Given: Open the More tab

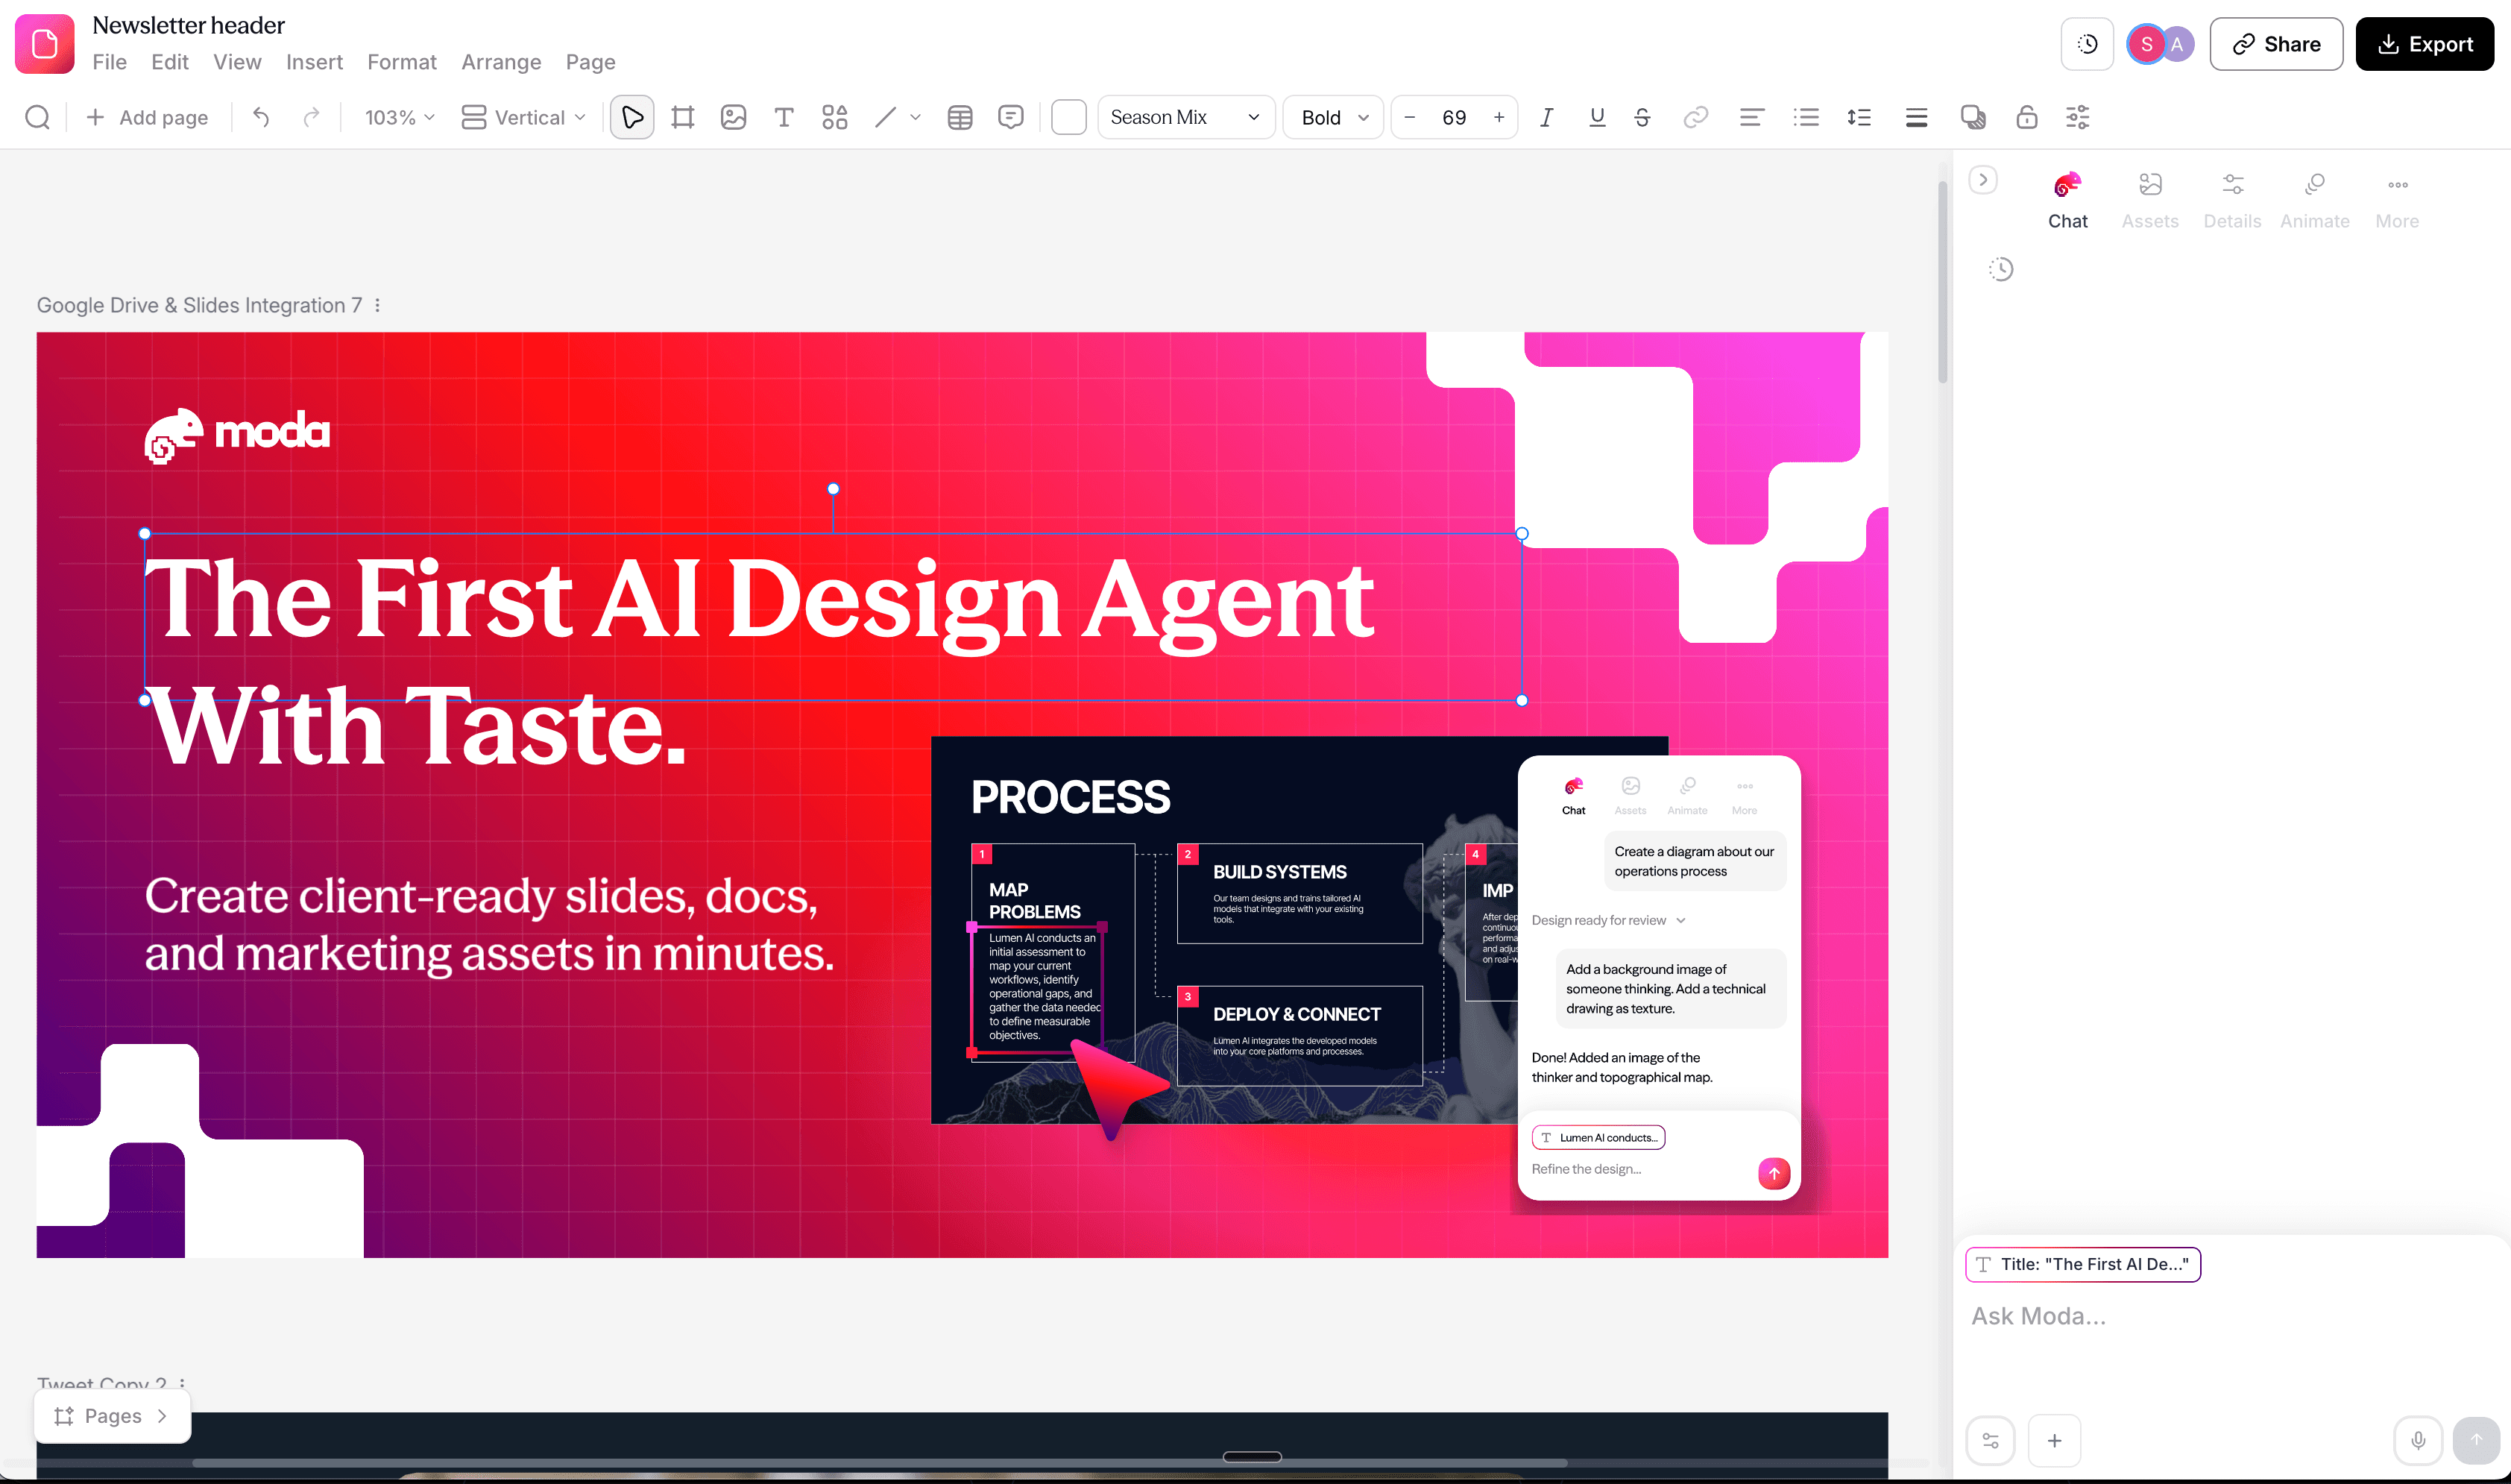Looking at the screenshot, I should click(x=2397, y=200).
